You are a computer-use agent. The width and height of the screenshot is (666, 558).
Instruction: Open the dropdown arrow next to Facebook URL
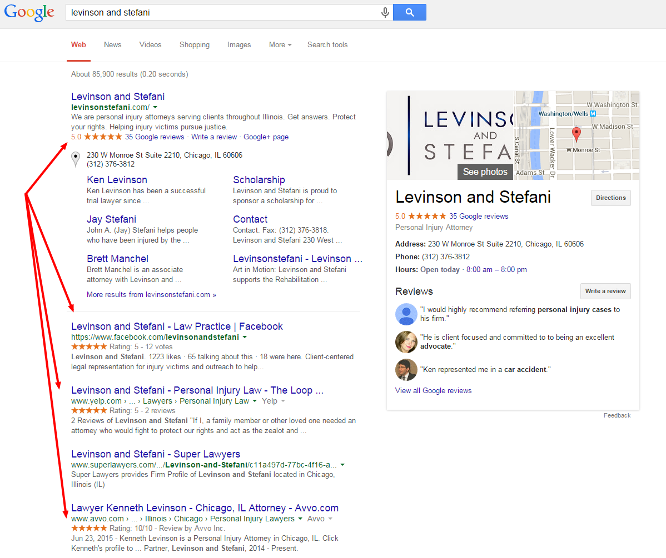(x=245, y=337)
